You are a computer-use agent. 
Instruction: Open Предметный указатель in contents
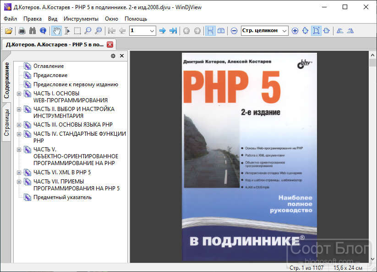click(62, 197)
